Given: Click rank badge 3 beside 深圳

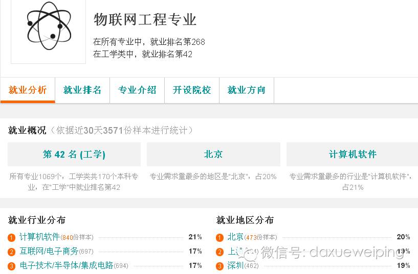Looking at the screenshot, I should pos(219,266).
